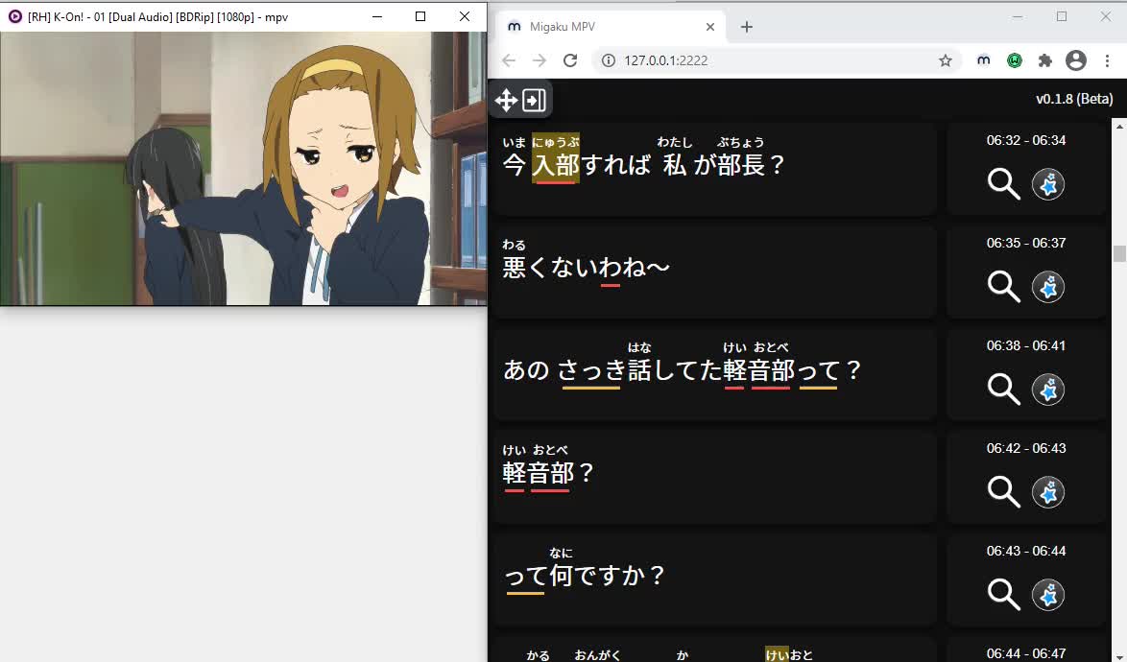Open the Extensions puzzle-piece menu
Screen dimensions: 1127x662
1045,60
